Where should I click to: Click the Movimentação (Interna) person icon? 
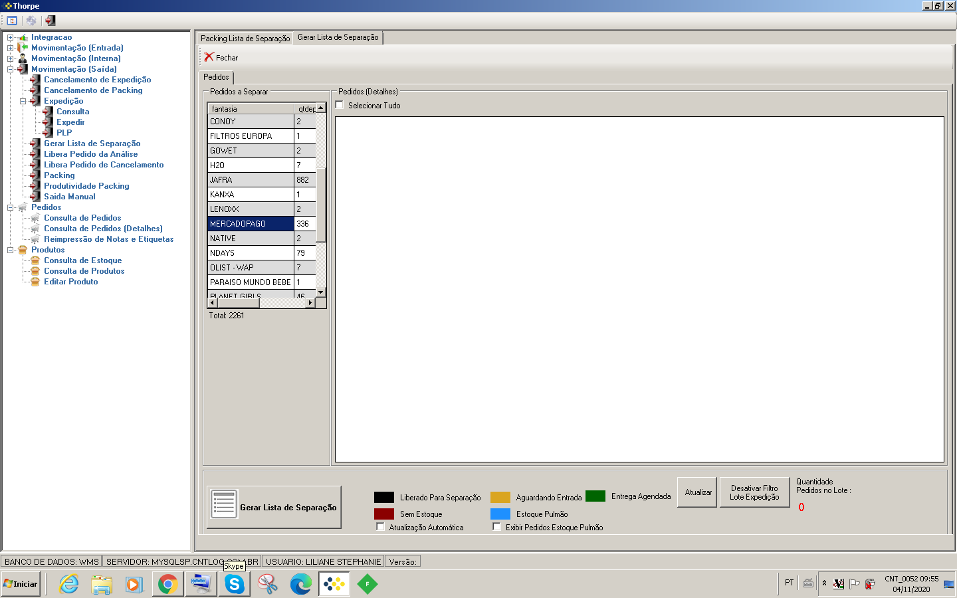23,58
